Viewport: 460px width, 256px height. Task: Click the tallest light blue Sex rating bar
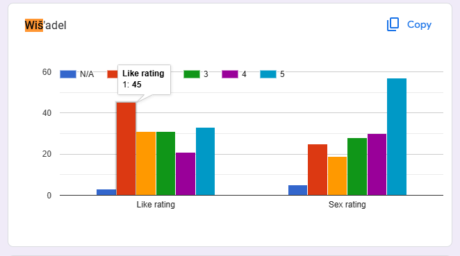coord(397,137)
